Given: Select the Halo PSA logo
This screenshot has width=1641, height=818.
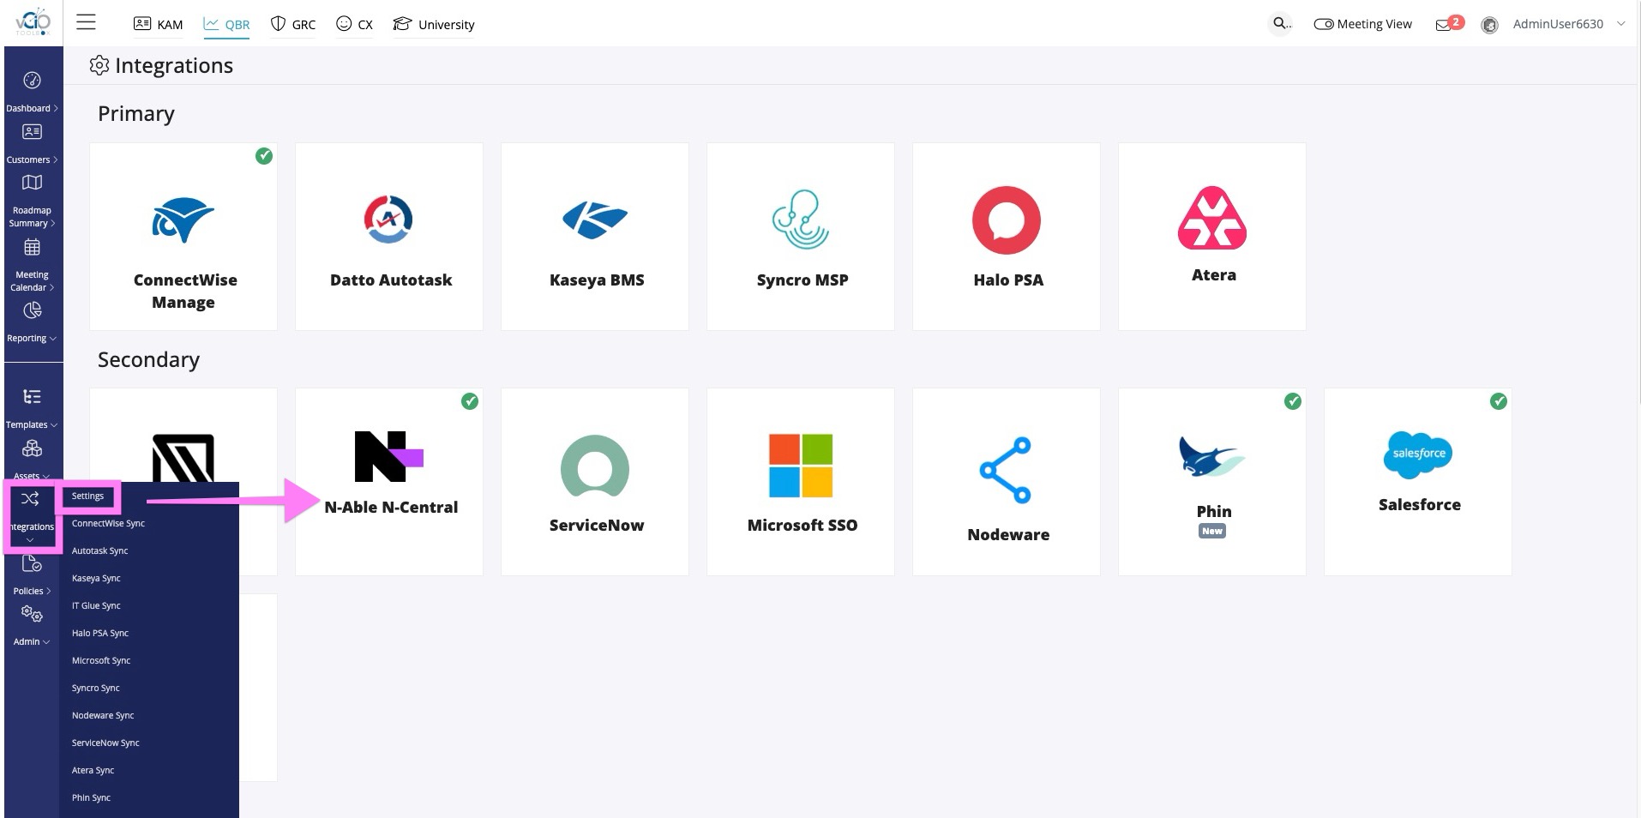Looking at the screenshot, I should (1007, 220).
